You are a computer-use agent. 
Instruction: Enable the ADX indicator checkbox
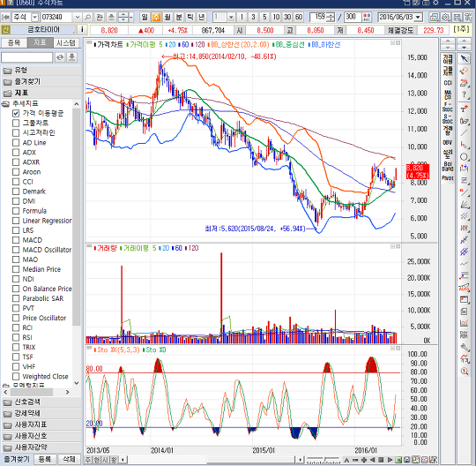tap(16, 153)
